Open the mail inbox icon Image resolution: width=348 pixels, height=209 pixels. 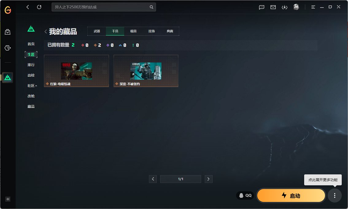point(273,7)
